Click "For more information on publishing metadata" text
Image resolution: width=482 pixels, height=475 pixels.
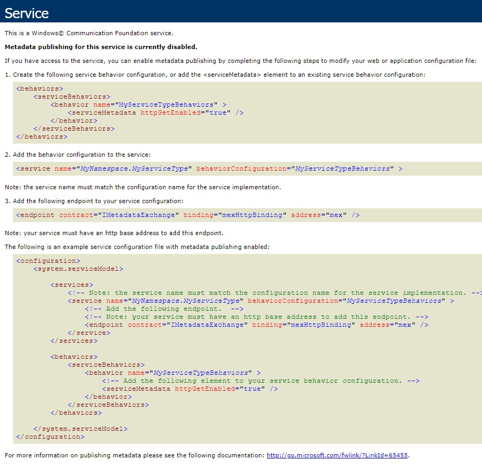click(x=134, y=455)
